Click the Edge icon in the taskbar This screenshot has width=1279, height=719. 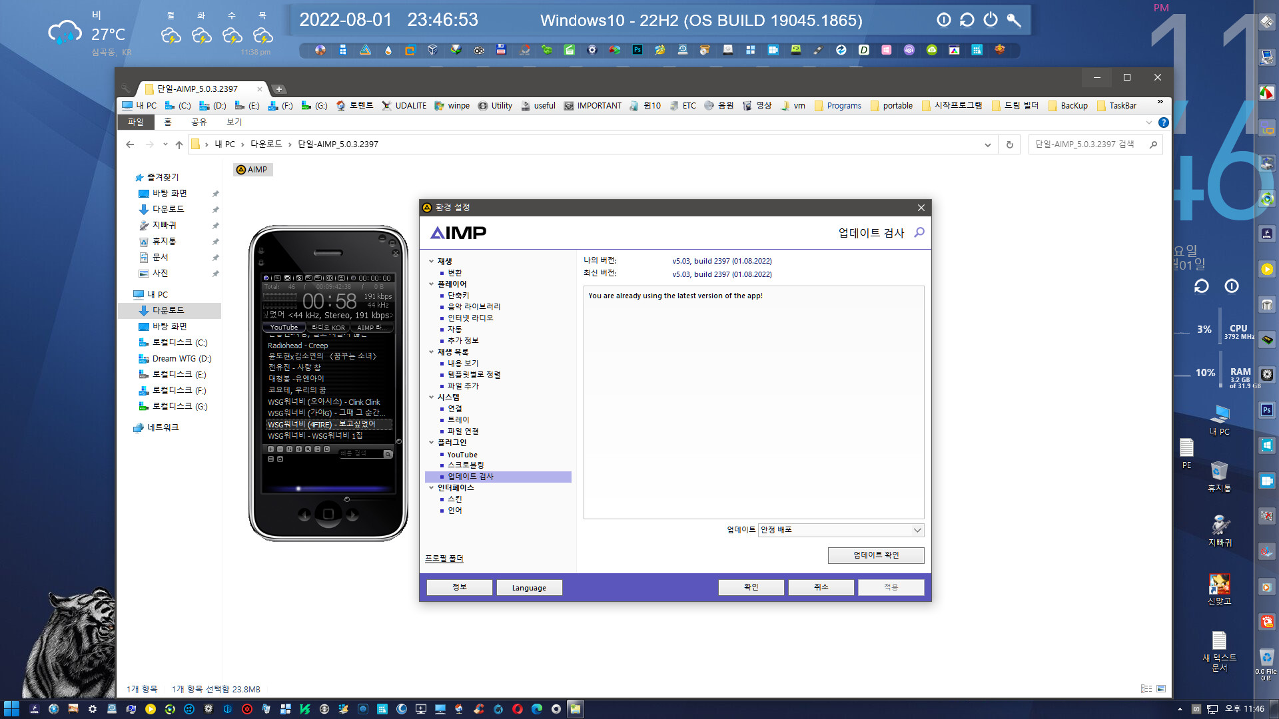coord(537,709)
